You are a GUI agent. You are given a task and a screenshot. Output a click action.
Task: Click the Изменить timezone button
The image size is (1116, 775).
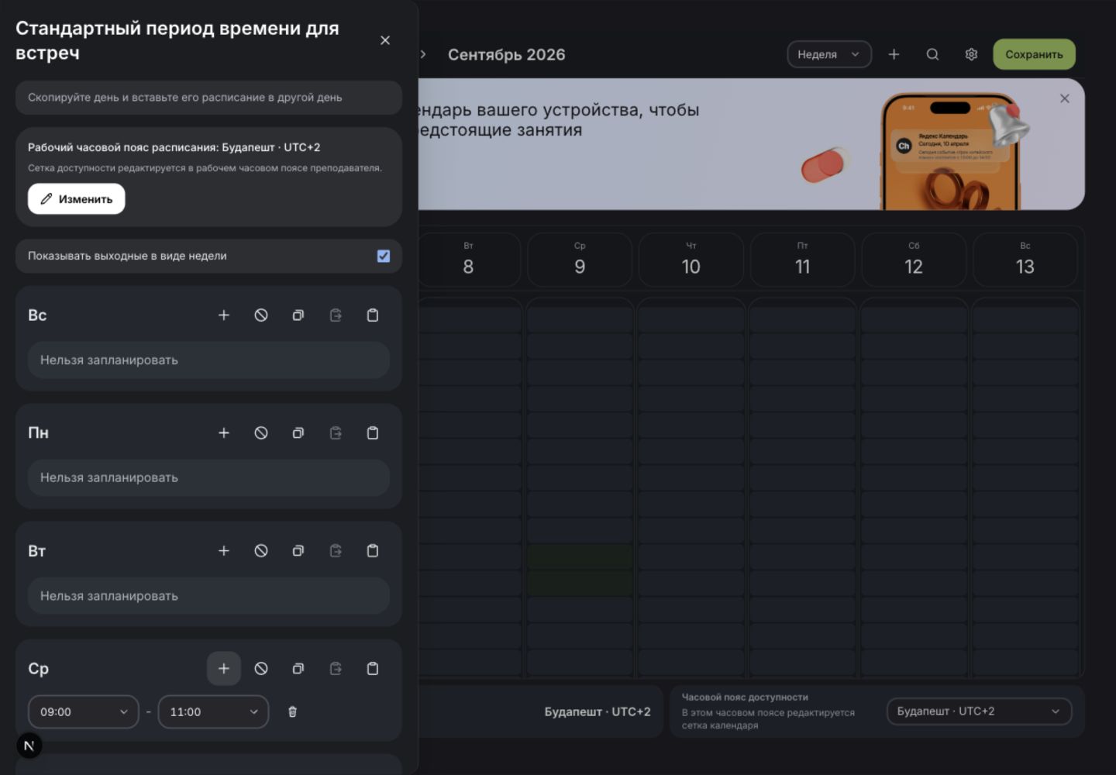77,198
